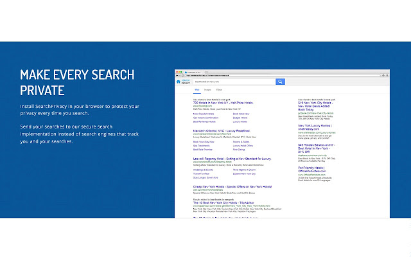Open the 'Best Reviewed Hotels' sublink
Viewport: 411px width, 257px height.
click(x=204, y=121)
